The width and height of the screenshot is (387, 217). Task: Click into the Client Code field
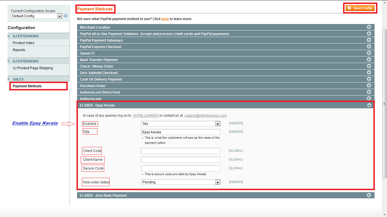coord(181,151)
